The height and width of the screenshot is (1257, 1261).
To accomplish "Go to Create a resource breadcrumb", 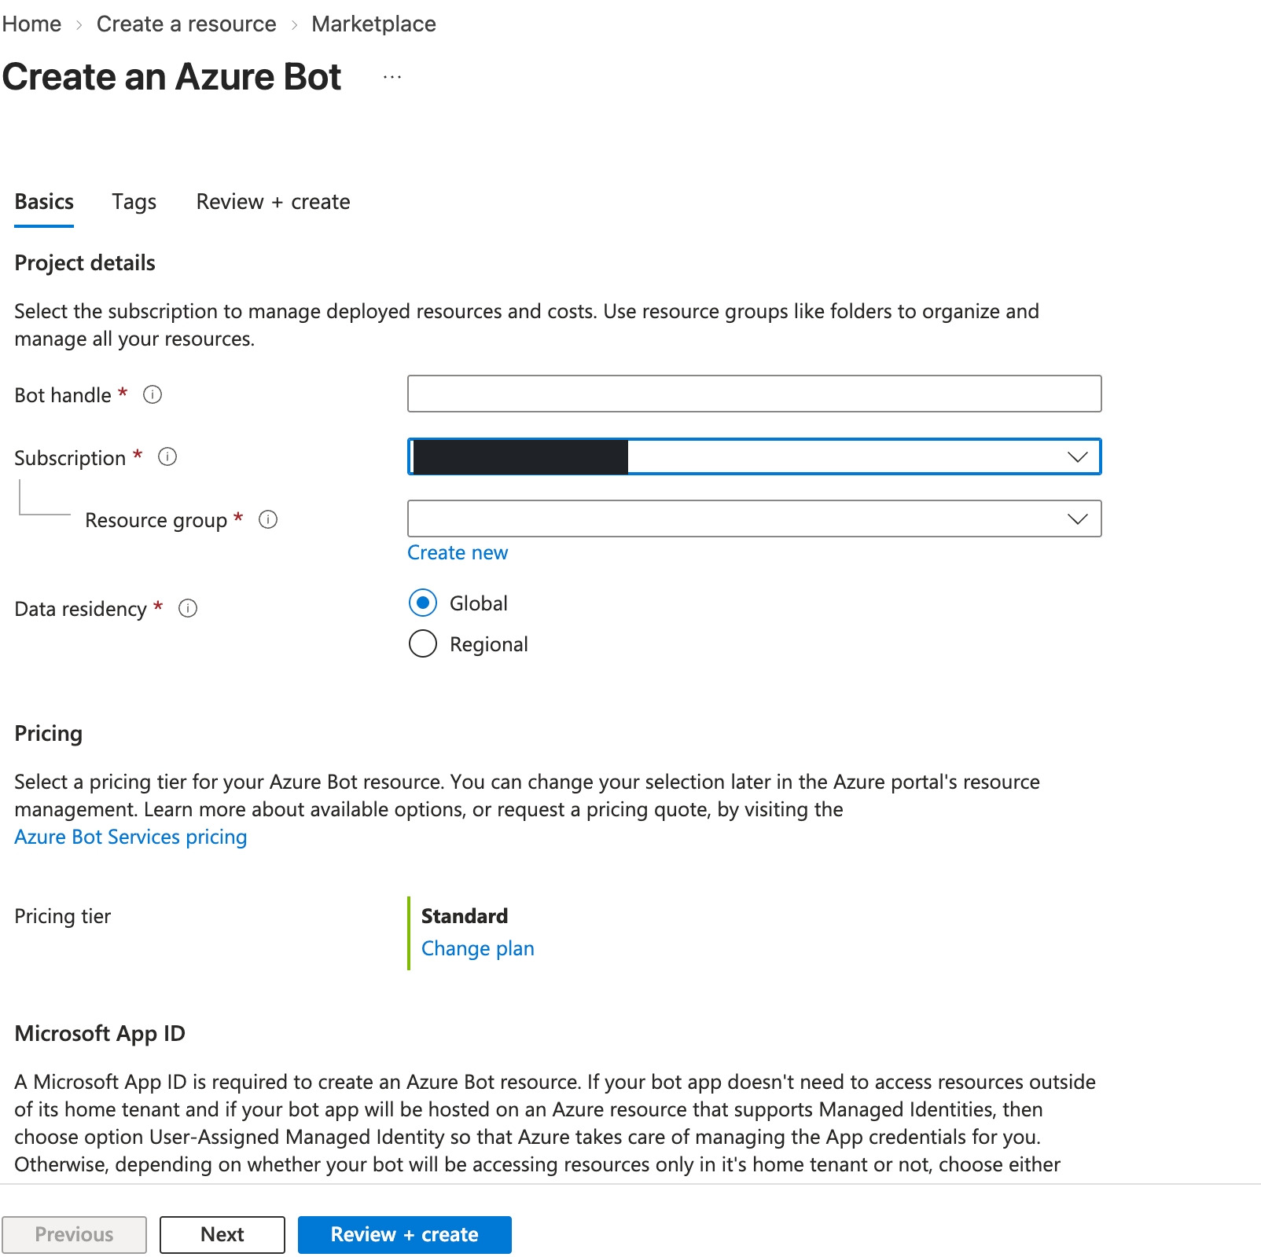I will click(186, 24).
